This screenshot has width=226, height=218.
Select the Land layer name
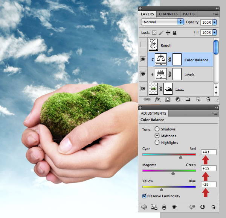point(179,89)
